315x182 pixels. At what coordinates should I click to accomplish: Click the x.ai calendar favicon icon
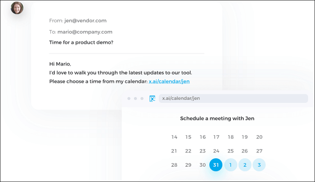point(152,98)
